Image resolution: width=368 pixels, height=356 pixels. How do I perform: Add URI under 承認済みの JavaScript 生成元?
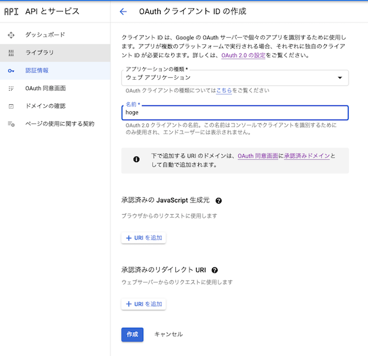144,238
